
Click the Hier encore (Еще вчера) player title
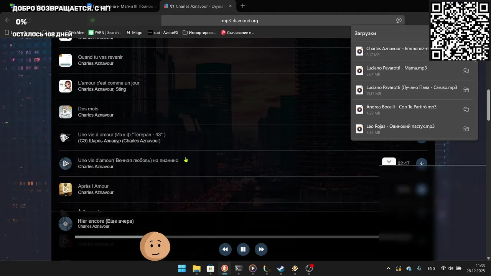(x=106, y=221)
